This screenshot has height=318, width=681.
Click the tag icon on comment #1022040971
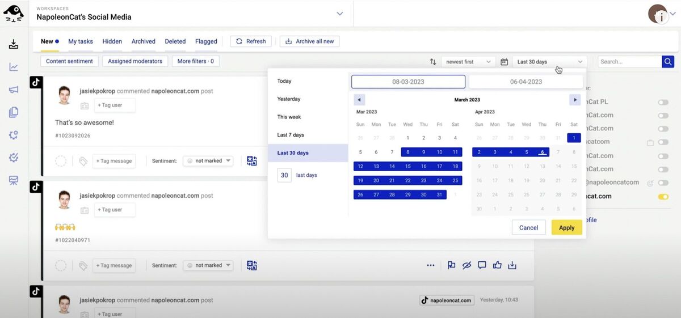pos(83,265)
